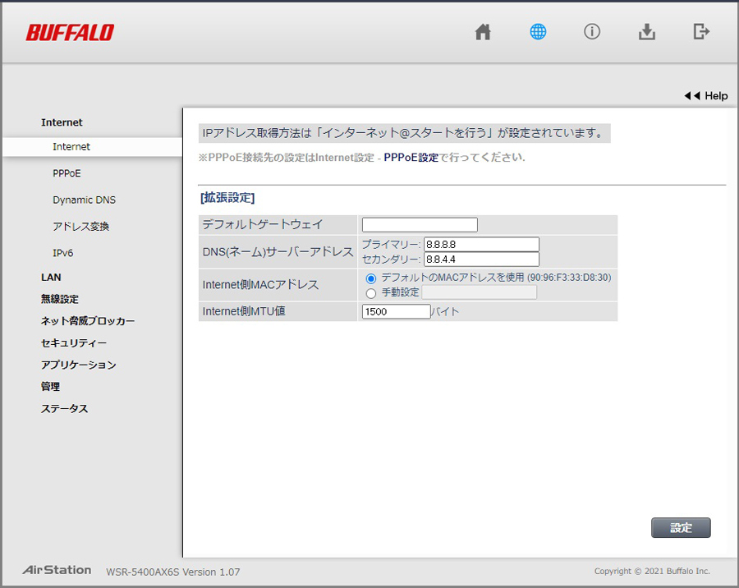Expand the ステータス menu section
739x588 pixels.
[x=65, y=409]
